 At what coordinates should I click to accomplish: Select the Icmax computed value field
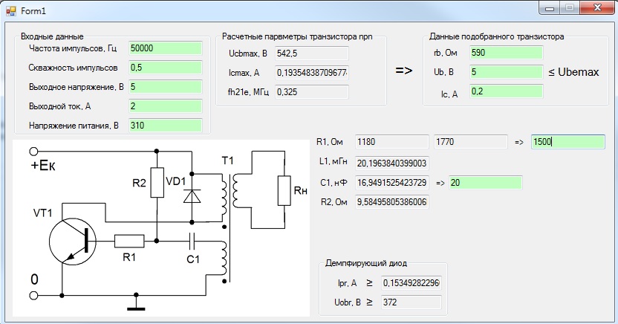[311, 73]
